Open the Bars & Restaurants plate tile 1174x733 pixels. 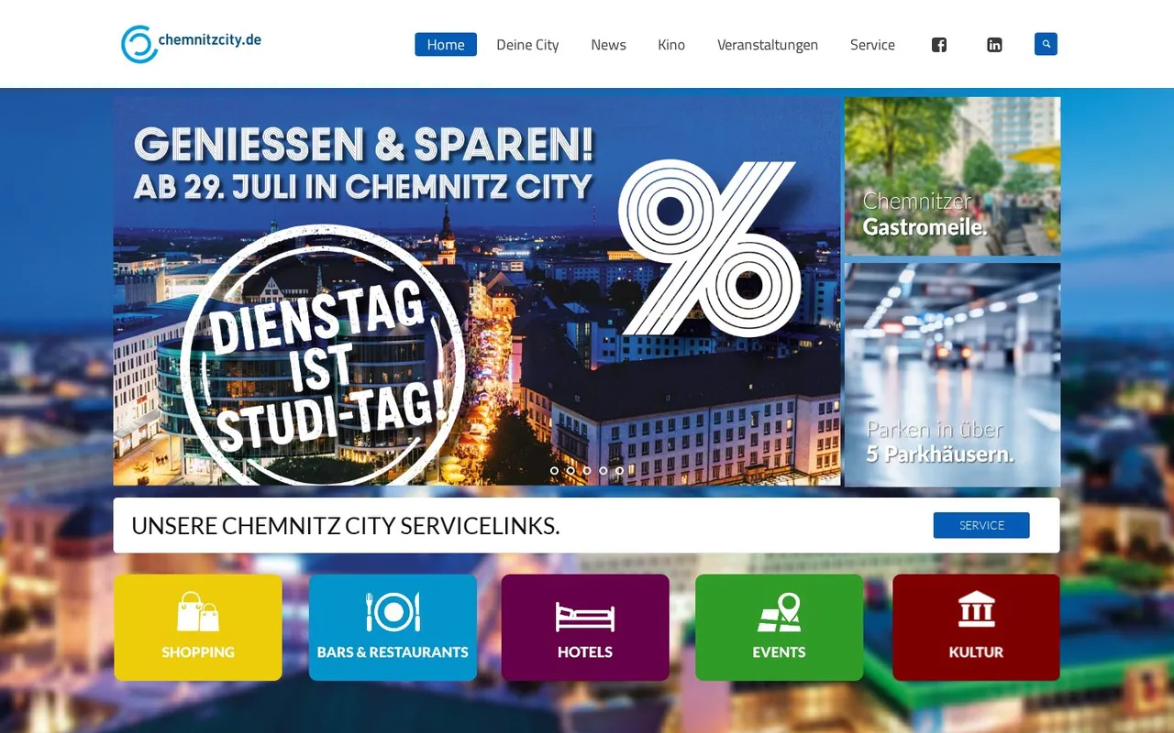point(393,628)
